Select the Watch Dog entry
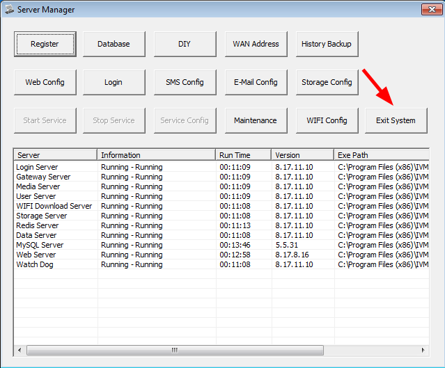Viewport: 445px width, 368px height. click(x=36, y=264)
